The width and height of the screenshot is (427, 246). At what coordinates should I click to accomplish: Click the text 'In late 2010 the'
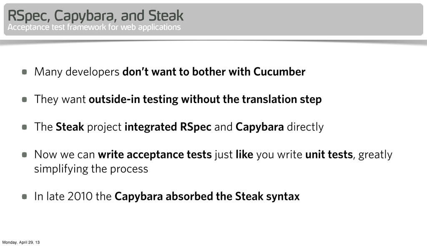[73, 196]
